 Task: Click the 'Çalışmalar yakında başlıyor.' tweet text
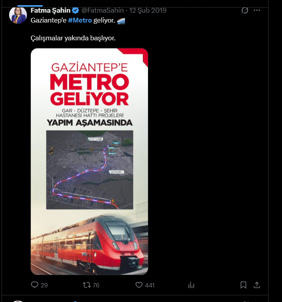(x=73, y=38)
